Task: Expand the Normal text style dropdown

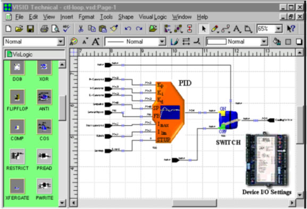Action: tap(61, 41)
